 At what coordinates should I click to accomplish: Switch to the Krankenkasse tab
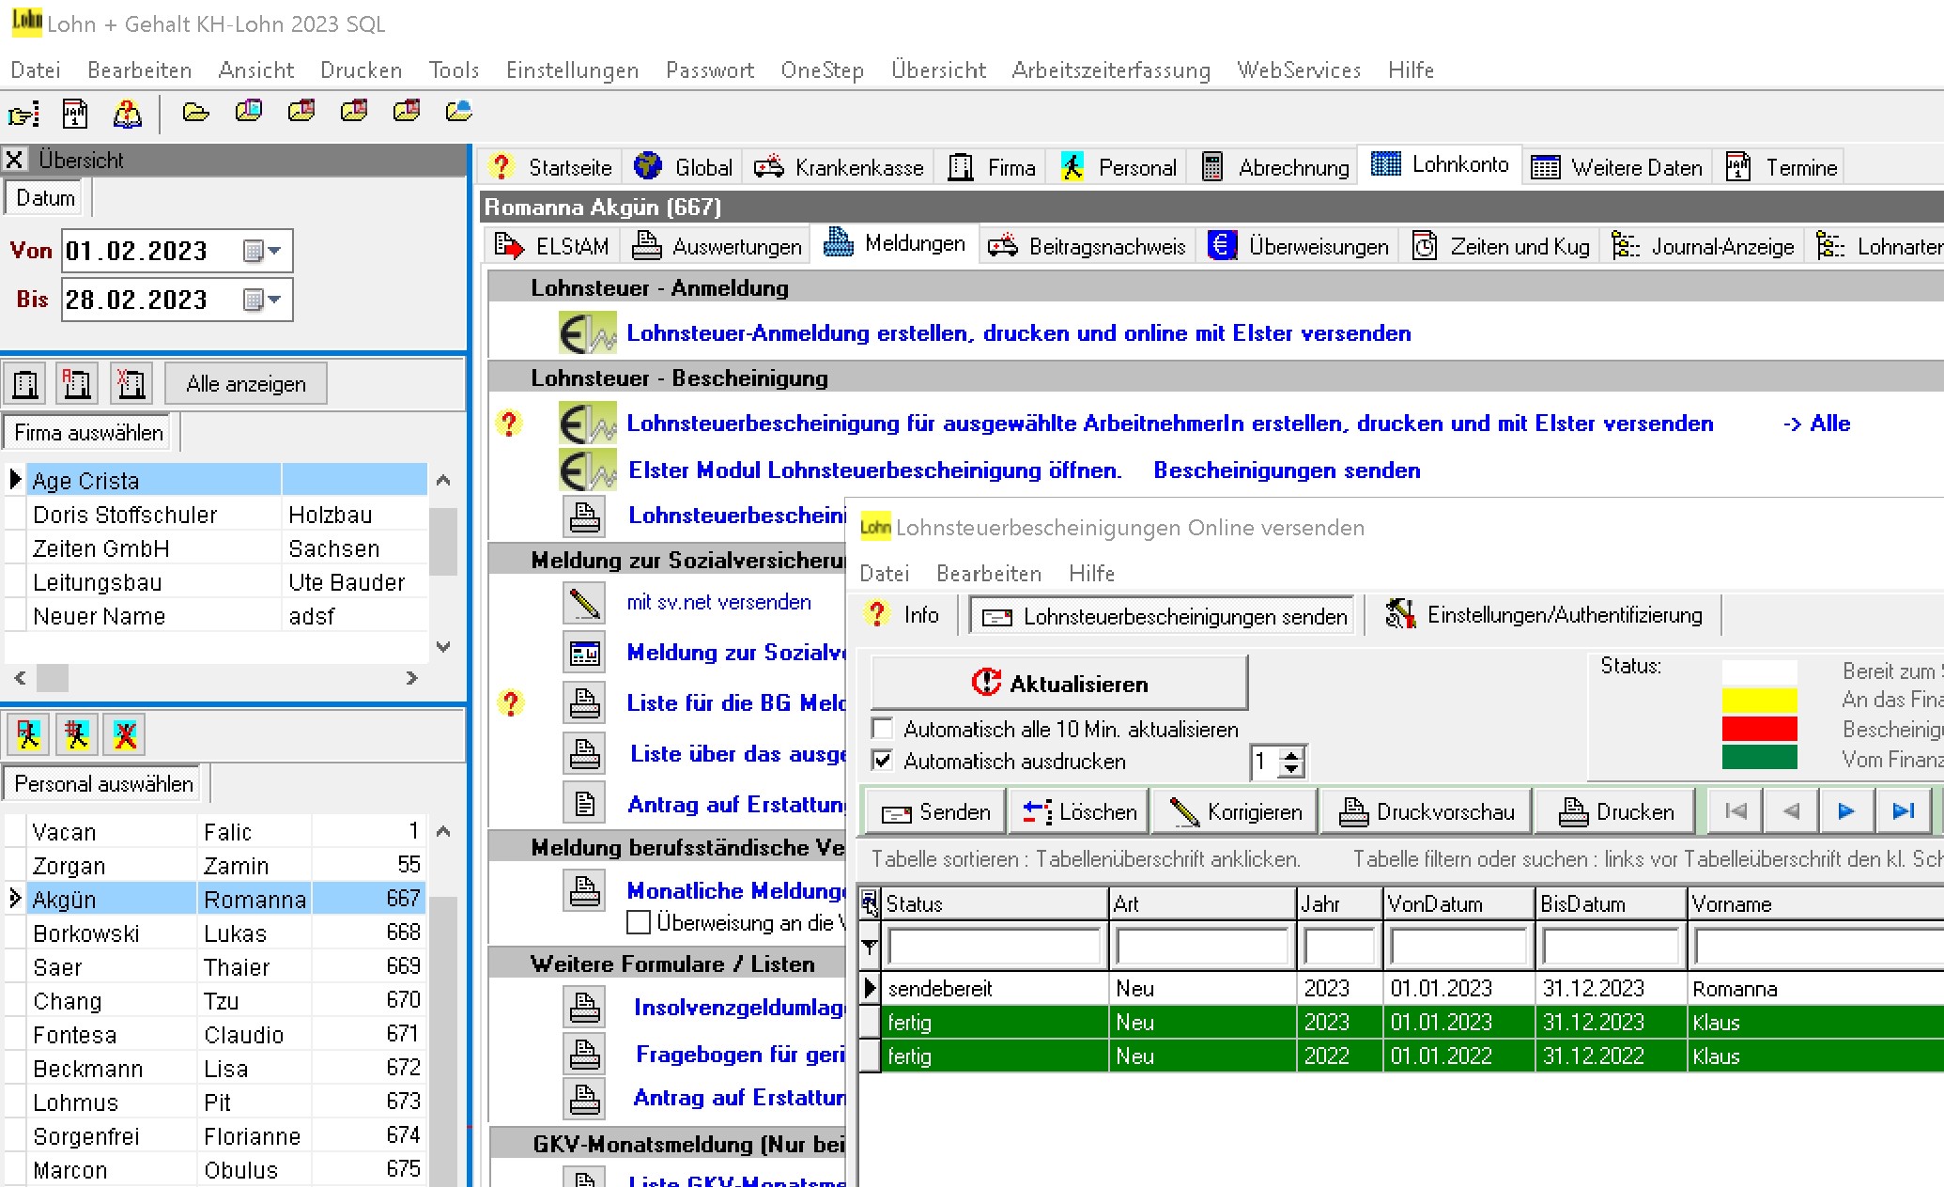[839, 167]
